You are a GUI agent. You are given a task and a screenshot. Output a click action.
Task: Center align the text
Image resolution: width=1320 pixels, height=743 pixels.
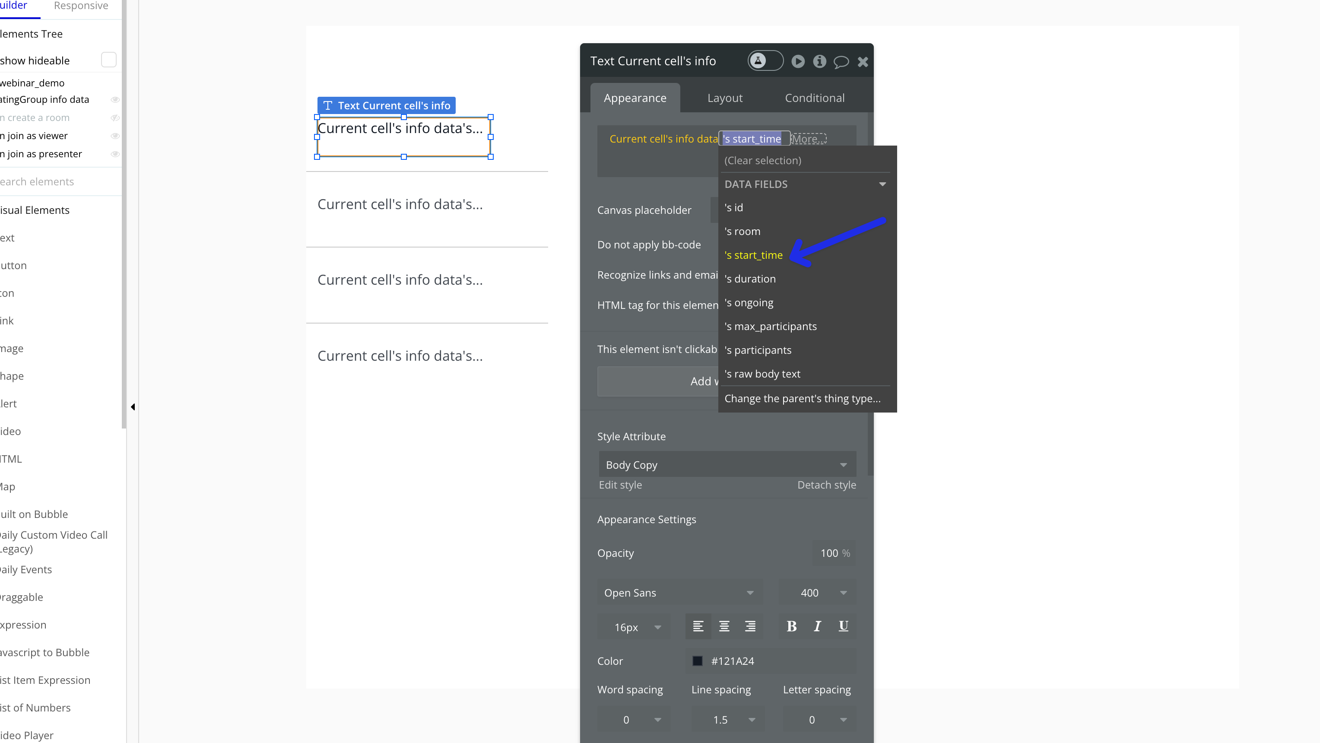[724, 626]
